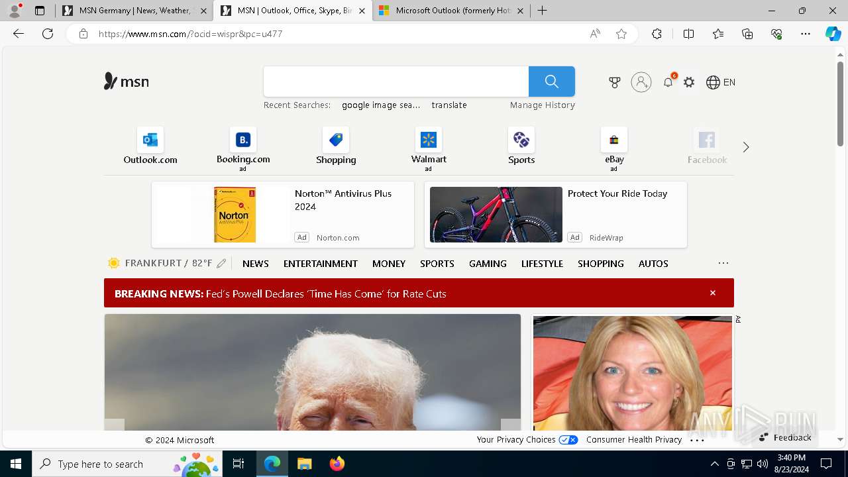Refresh the page
This screenshot has height=477, width=848.
[x=48, y=34]
